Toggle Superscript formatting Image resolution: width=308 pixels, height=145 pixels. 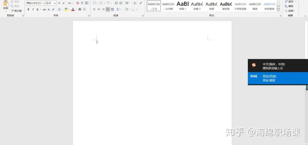53,9
